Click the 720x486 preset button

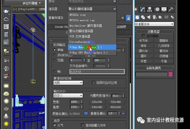pyautogui.click(x=116, y=102)
